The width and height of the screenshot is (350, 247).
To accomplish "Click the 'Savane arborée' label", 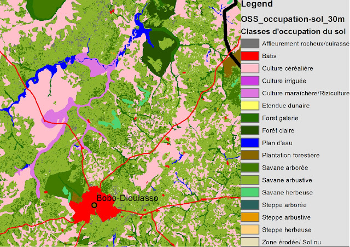I will pos(285,168).
